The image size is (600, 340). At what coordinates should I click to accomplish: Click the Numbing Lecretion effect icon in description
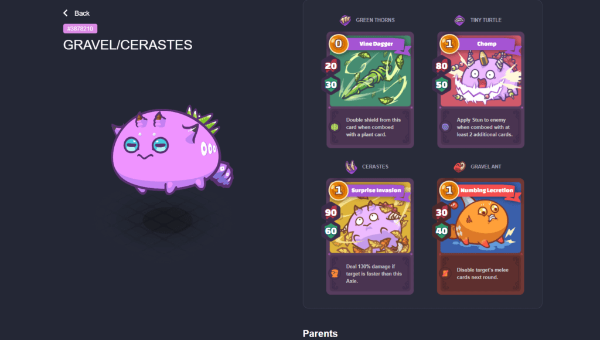(x=445, y=273)
